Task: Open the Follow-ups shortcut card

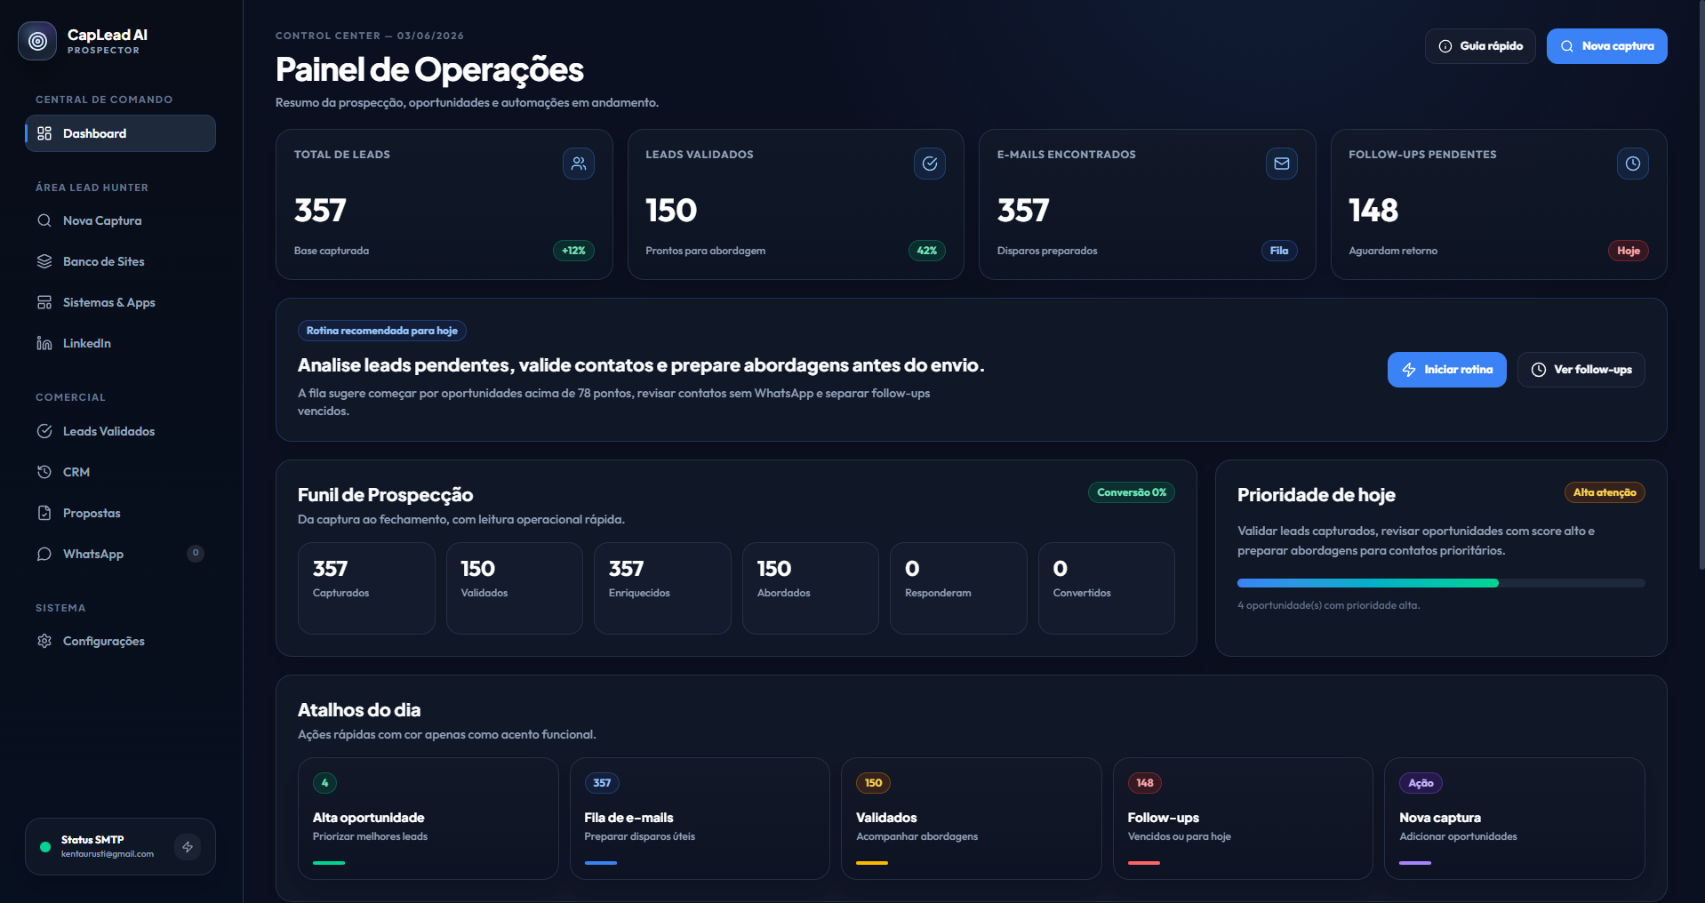Action: (1243, 819)
